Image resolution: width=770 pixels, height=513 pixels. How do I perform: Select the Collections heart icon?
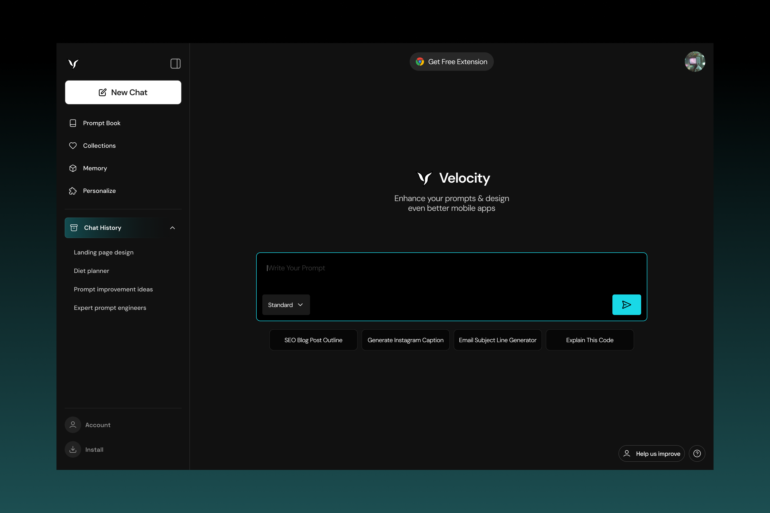coord(73,146)
